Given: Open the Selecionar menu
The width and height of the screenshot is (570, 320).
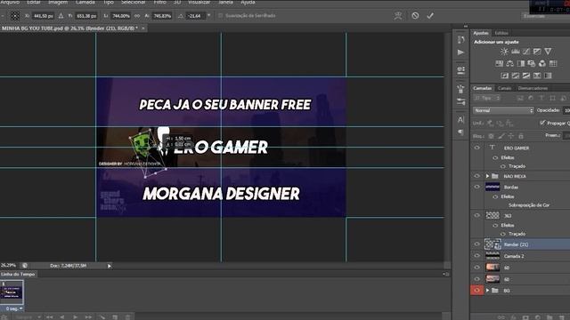Looking at the screenshot, I should tap(134, 2).
